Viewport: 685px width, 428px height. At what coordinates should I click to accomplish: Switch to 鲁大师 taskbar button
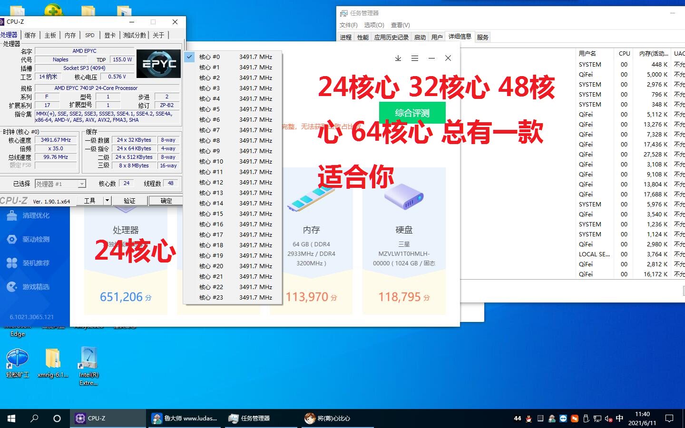tap(185, 418)
